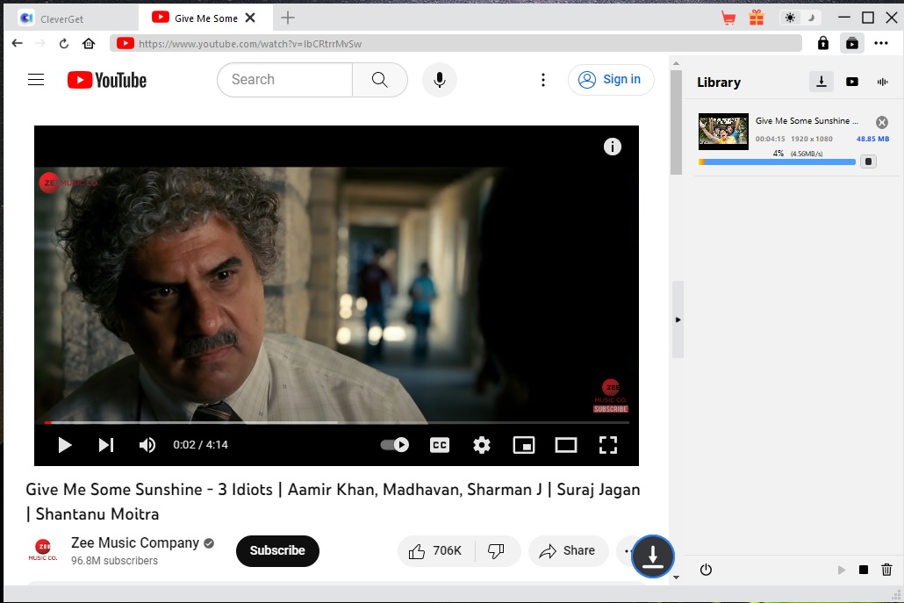The height and width of the screenshot is (603, 904).
Task: Click the YouTube Search input field
Action: (284, 80)
